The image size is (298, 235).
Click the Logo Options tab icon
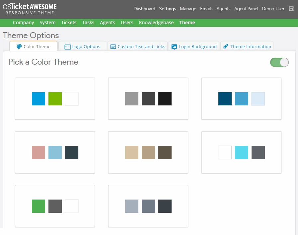point(67,47)
